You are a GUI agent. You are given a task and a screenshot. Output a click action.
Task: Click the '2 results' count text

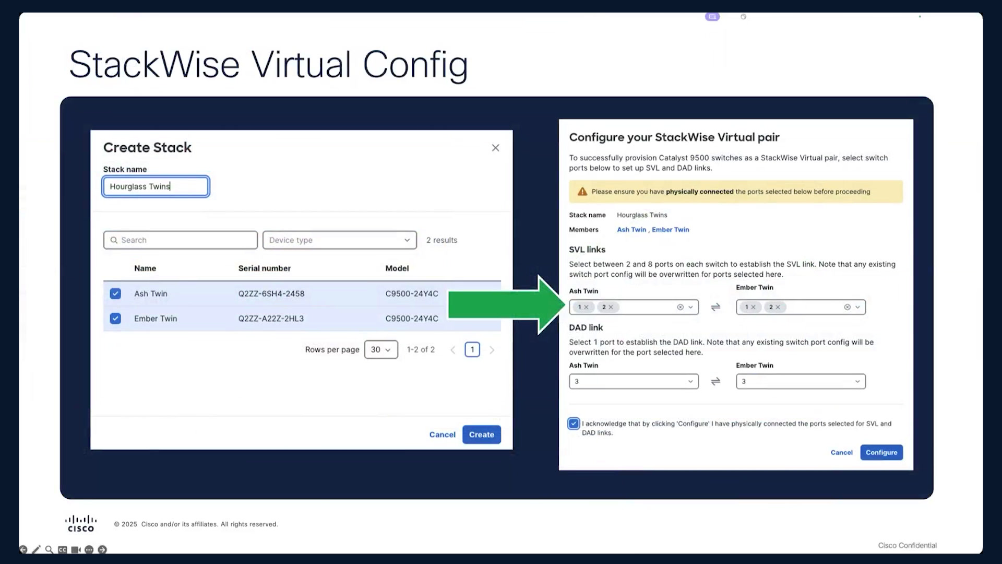(442, 240)
